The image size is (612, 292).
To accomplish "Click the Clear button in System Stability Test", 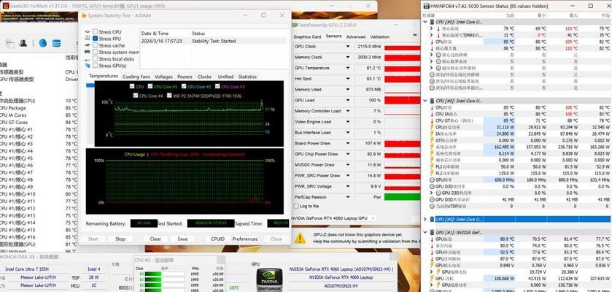I will click(x=155, y=239).
